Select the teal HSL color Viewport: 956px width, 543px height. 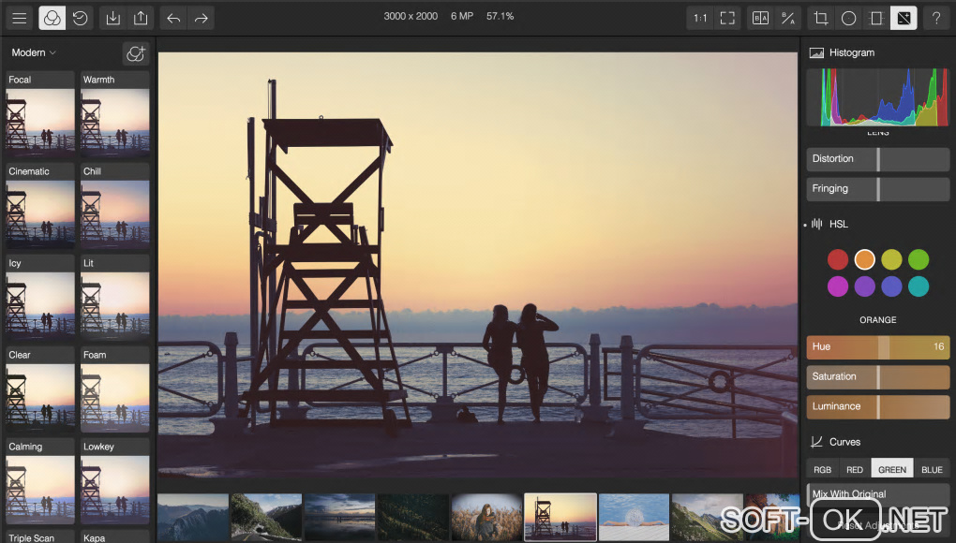coord(919,286)
